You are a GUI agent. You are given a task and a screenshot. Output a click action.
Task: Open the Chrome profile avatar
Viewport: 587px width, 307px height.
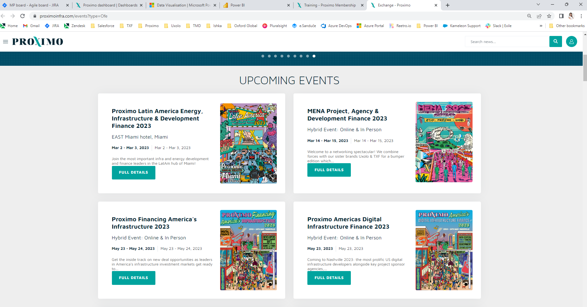coord(571,16)
